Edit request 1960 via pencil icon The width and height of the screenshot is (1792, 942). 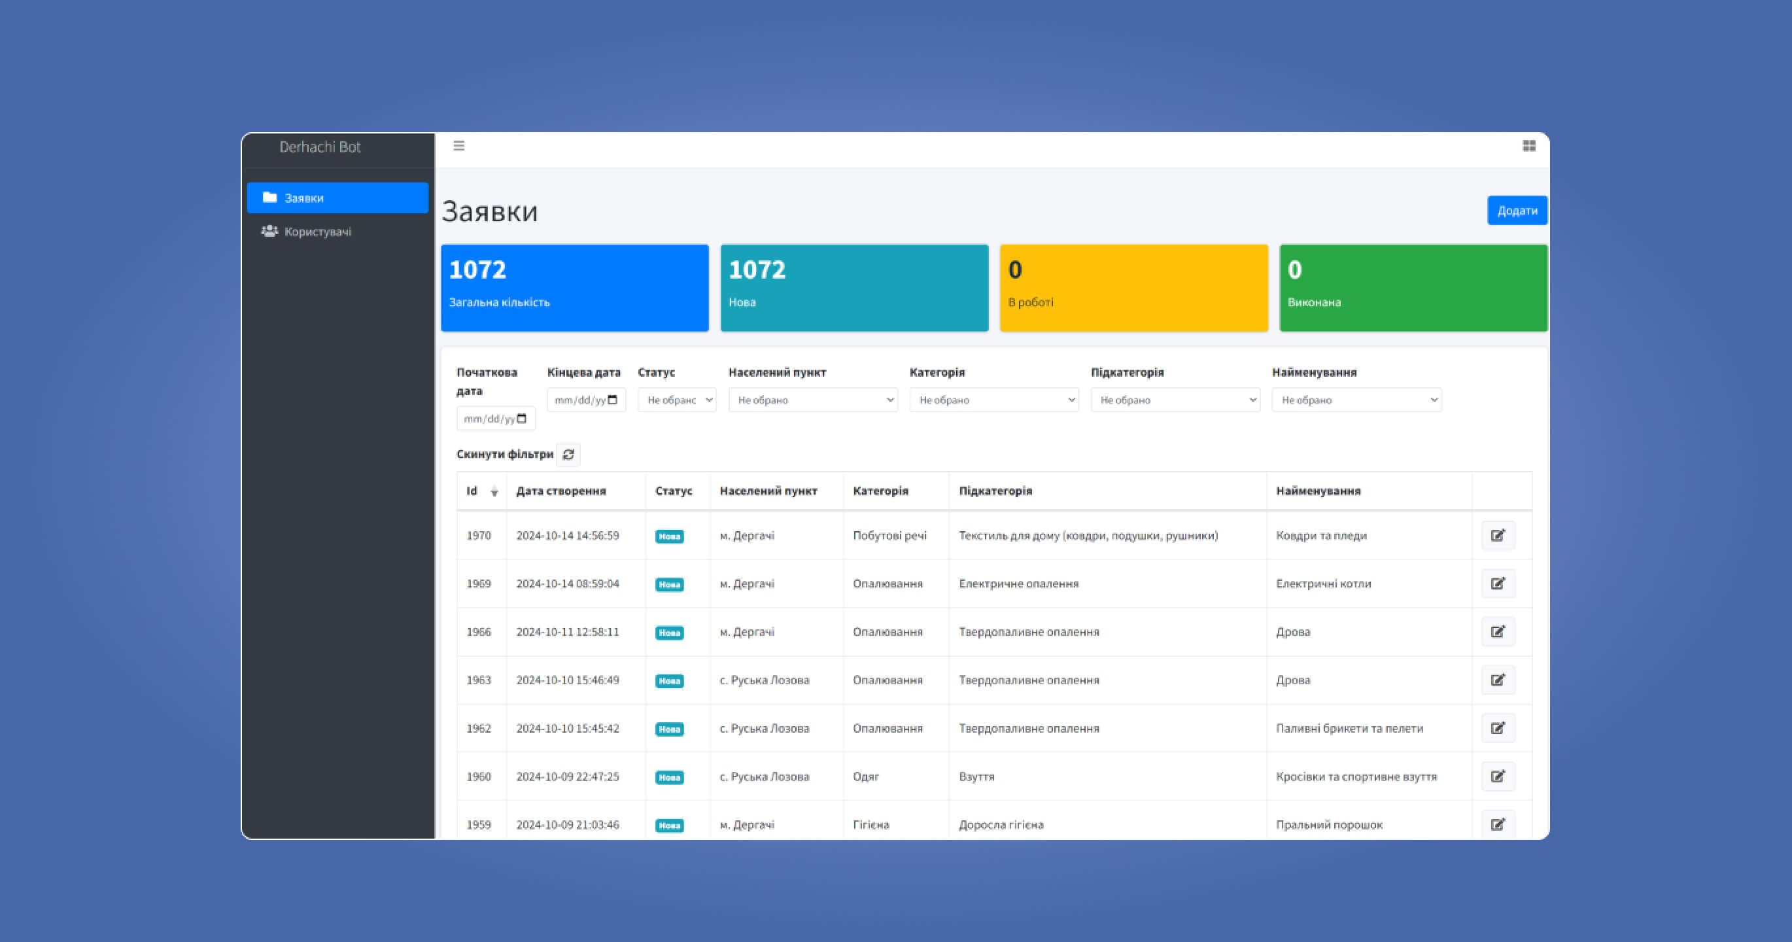click(1498, 776)
